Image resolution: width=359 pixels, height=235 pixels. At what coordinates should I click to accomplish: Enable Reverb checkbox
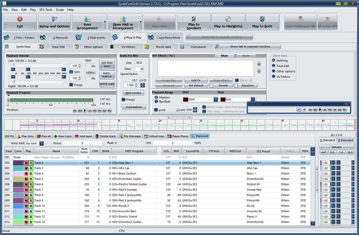point(211,86)
